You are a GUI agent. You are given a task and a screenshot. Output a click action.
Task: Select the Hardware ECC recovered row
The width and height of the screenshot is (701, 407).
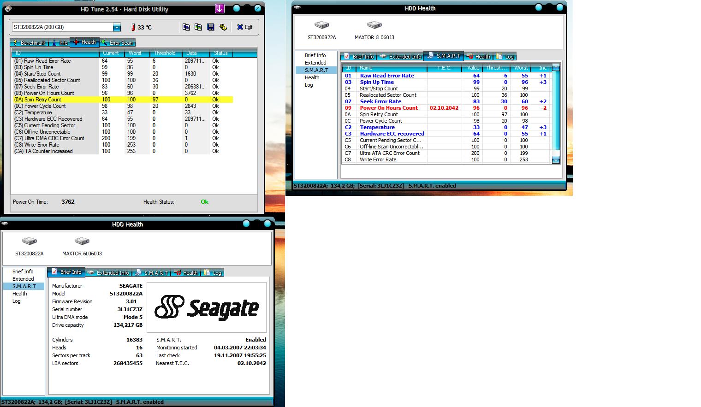[x=446, y=134]
